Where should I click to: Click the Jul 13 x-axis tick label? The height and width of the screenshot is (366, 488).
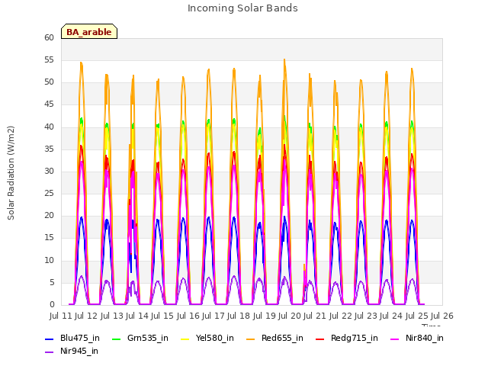click(x=112, y=316)
